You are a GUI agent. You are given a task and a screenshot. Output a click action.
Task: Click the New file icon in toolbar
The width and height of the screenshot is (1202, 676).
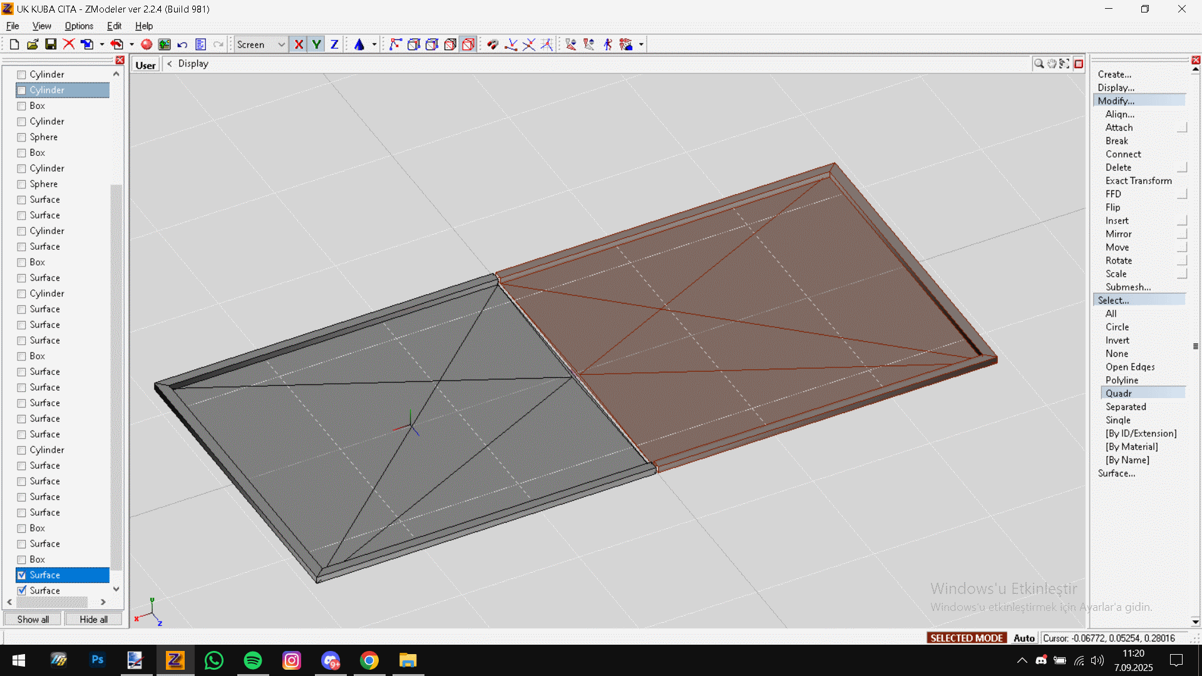coord(14,44)
